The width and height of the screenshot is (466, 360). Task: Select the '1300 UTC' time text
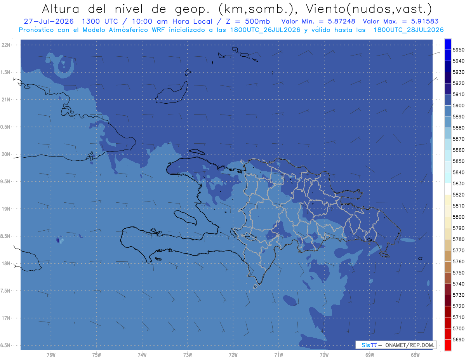[x=101, y=22]
